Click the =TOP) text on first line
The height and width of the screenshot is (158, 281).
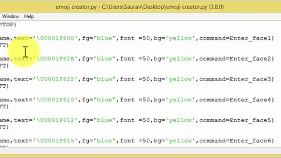pos(8,25)
